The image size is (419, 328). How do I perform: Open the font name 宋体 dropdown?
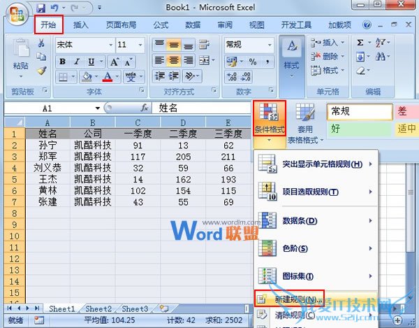(110, 45)
